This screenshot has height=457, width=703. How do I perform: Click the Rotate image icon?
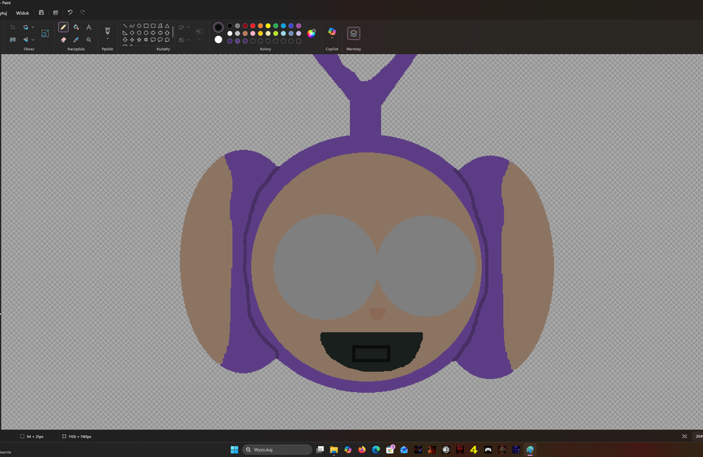(26, 27)
